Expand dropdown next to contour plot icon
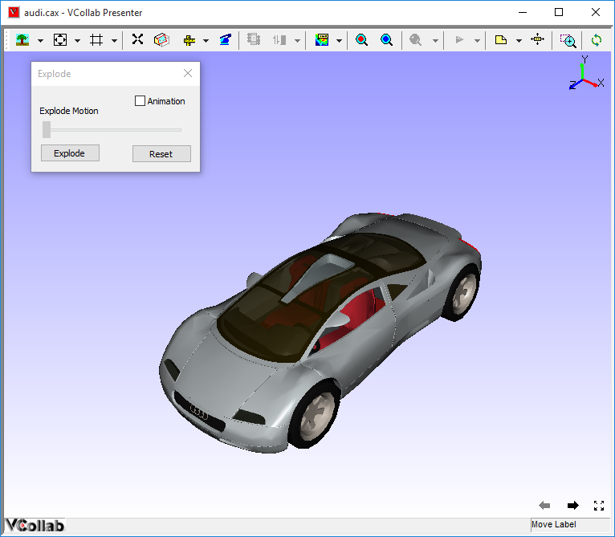The image size is (615, 537). point(340,40)
